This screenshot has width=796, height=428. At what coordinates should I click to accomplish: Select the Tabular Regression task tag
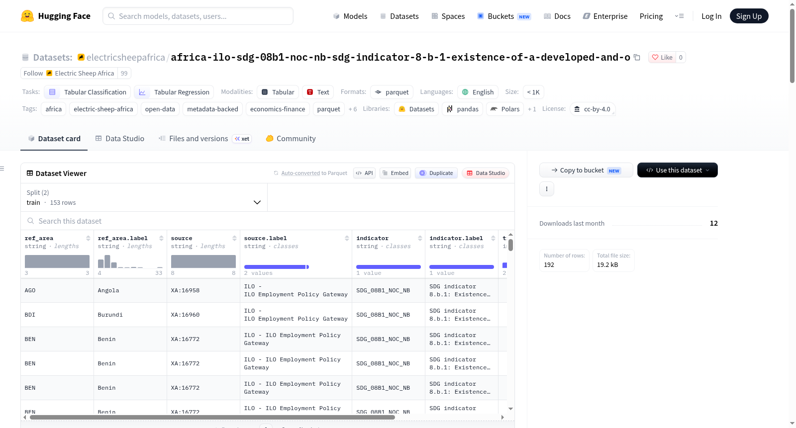[174, 92]
